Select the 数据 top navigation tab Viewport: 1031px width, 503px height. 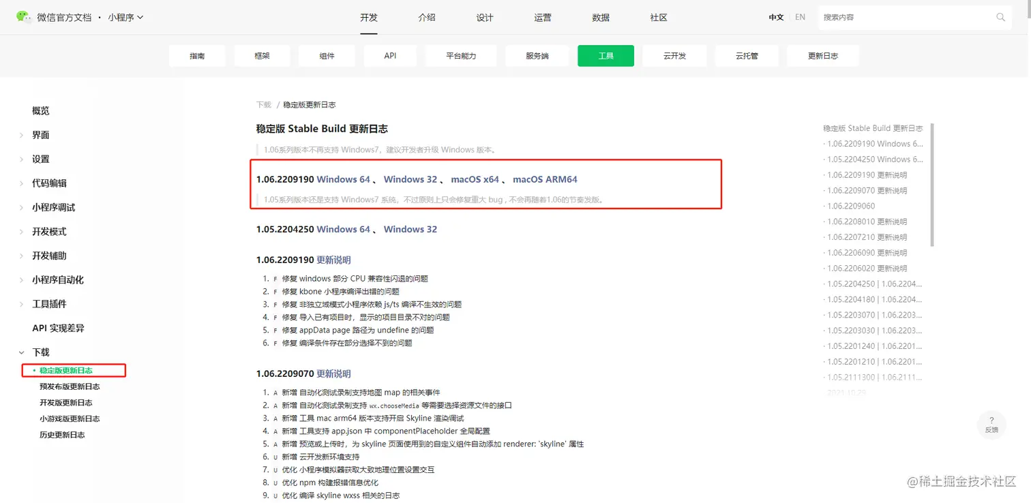tap(601, 17)
